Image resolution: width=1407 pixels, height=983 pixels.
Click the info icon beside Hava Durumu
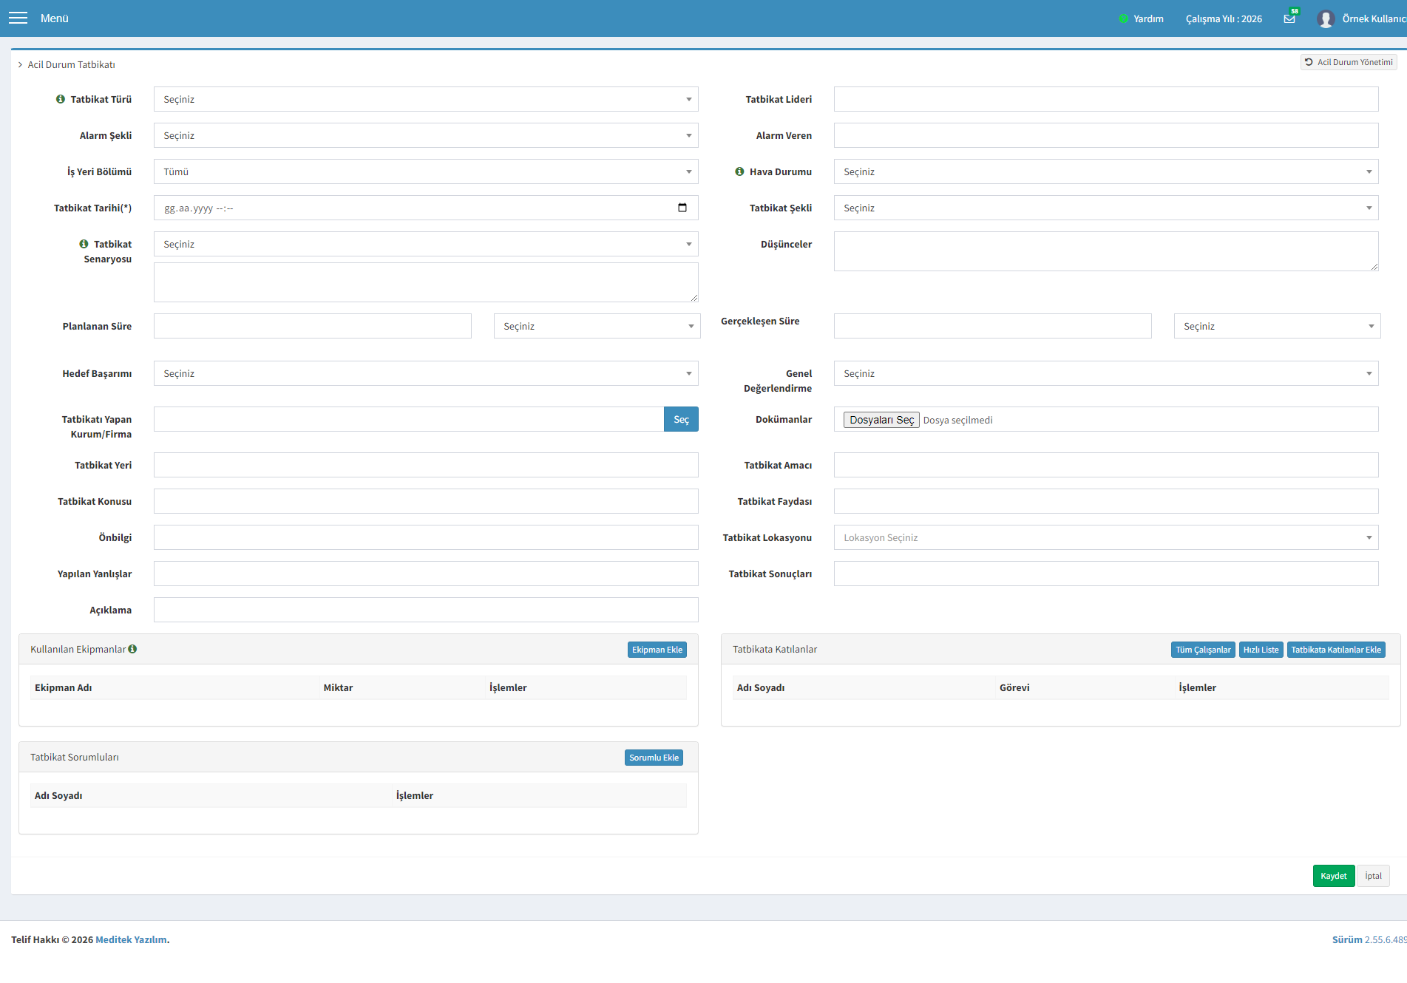coord(739,171)
